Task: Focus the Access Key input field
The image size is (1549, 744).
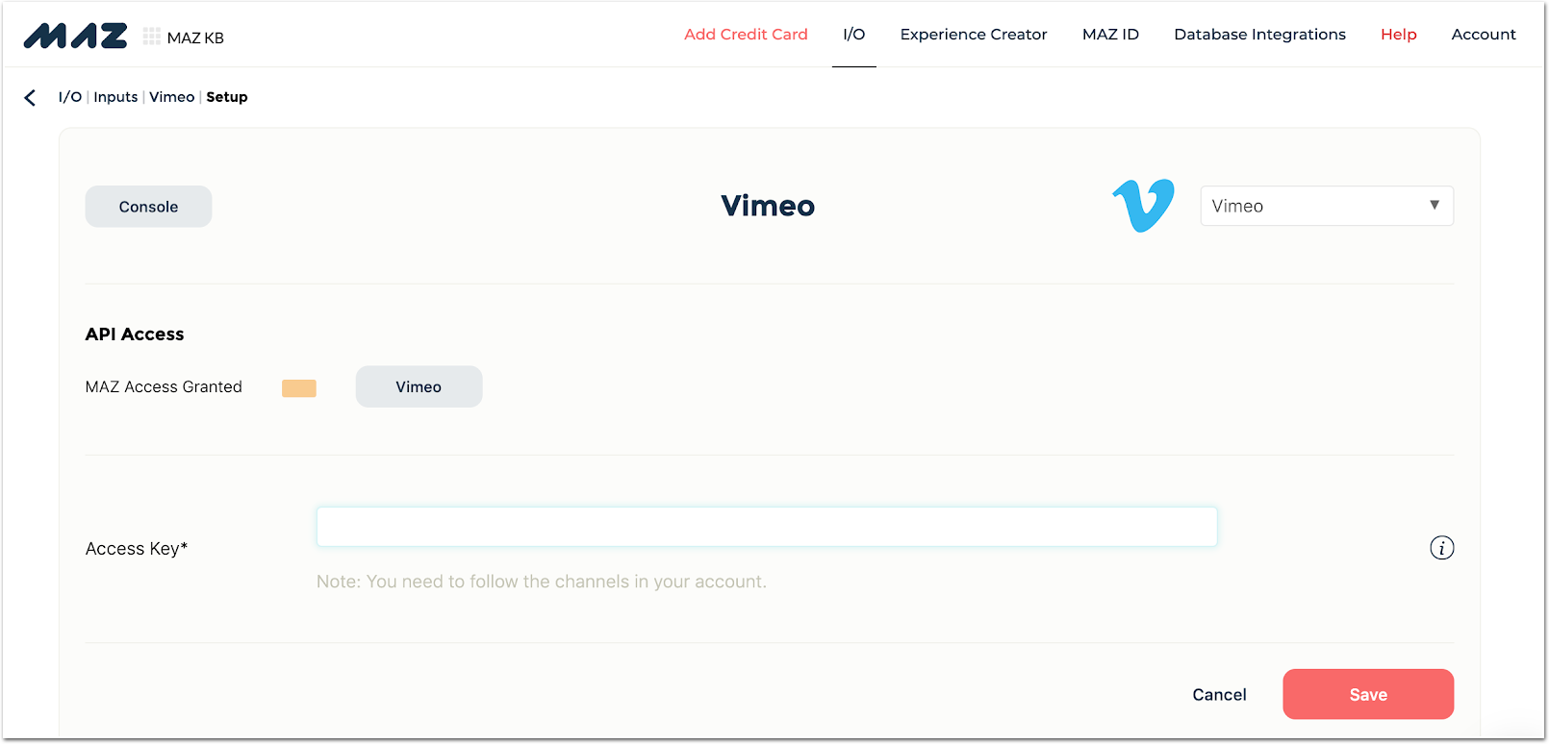Action: click(x=767, y=527)
